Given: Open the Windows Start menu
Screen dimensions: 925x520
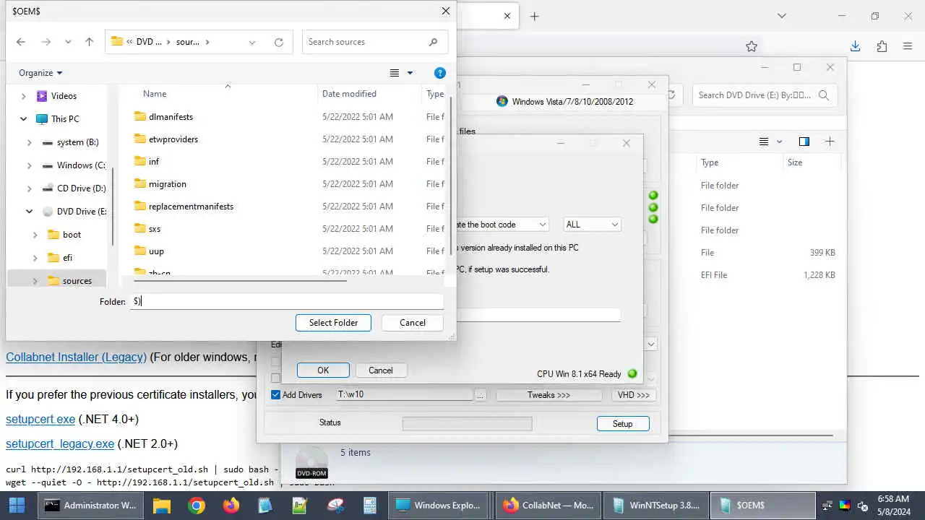Looking at the screenshot, I should (x=17, y=506).
